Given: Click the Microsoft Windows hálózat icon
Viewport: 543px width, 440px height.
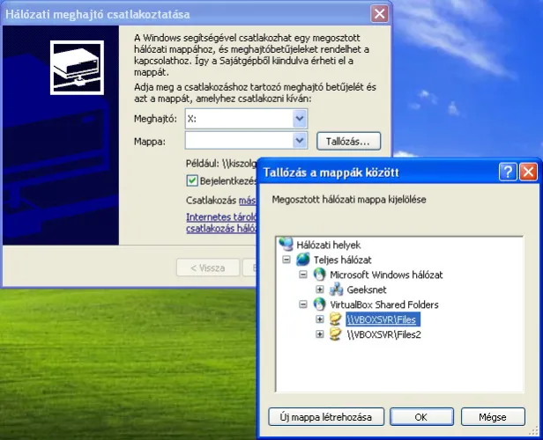Looking at the screenshot, I should coord(320,275).
